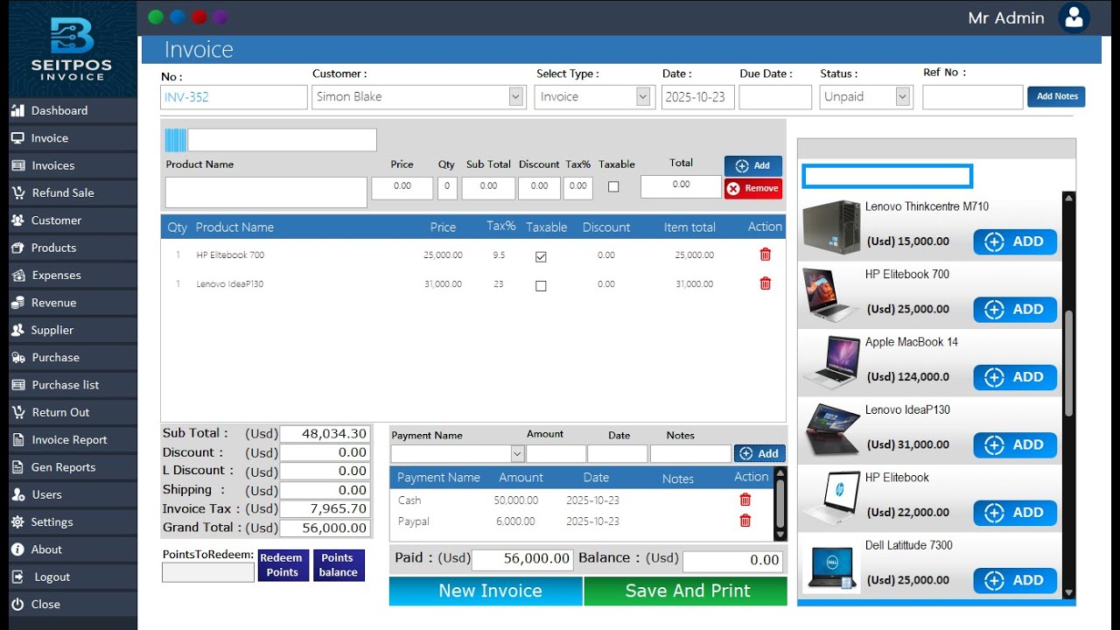Add Dell Latitude 7300 to invoice
Viewport: 1120px width, 630px height.
coord(1015,580)
